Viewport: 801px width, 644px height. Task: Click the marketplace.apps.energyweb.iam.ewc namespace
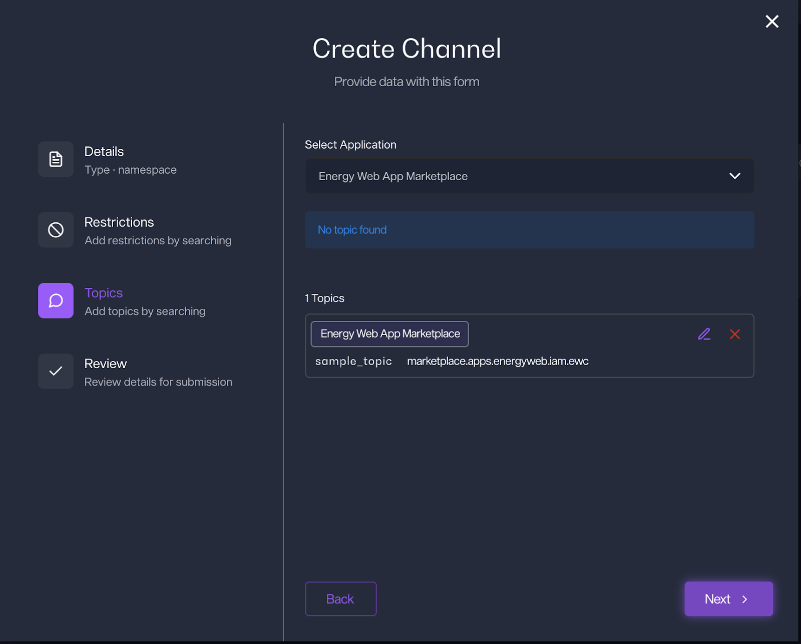coord(498,361)
